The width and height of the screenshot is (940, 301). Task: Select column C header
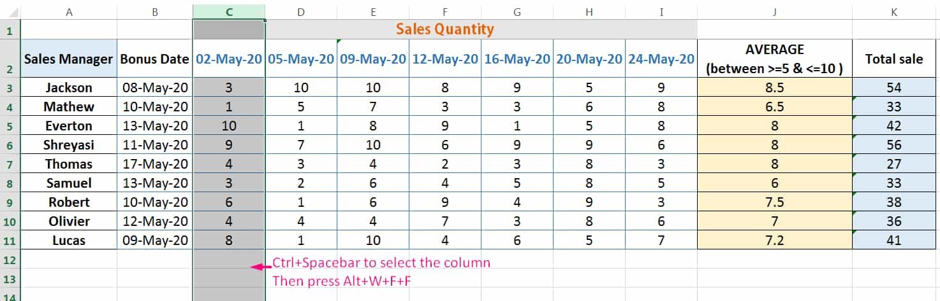click(229, 12)
